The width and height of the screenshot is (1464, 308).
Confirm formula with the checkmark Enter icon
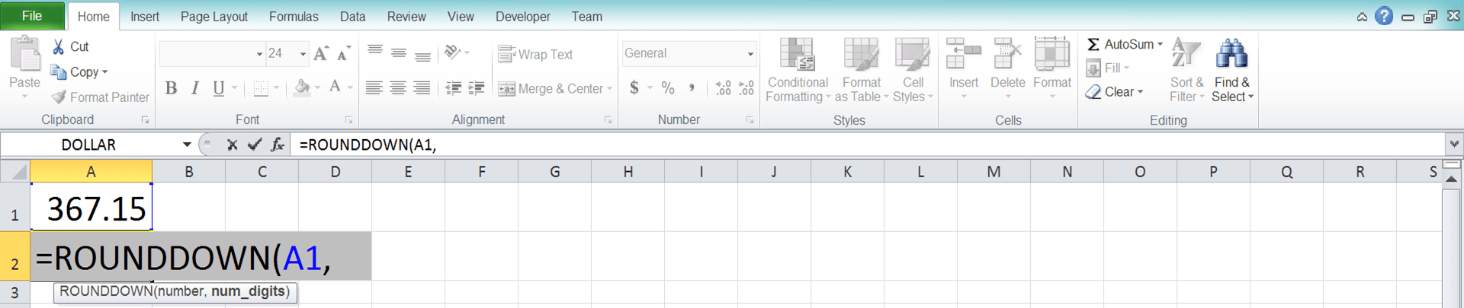[255, 144]
